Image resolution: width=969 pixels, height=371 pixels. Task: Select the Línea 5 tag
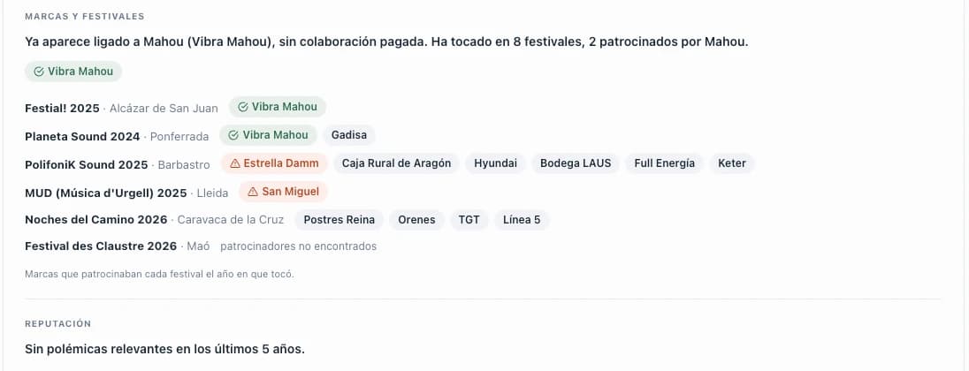coord(522,220)
